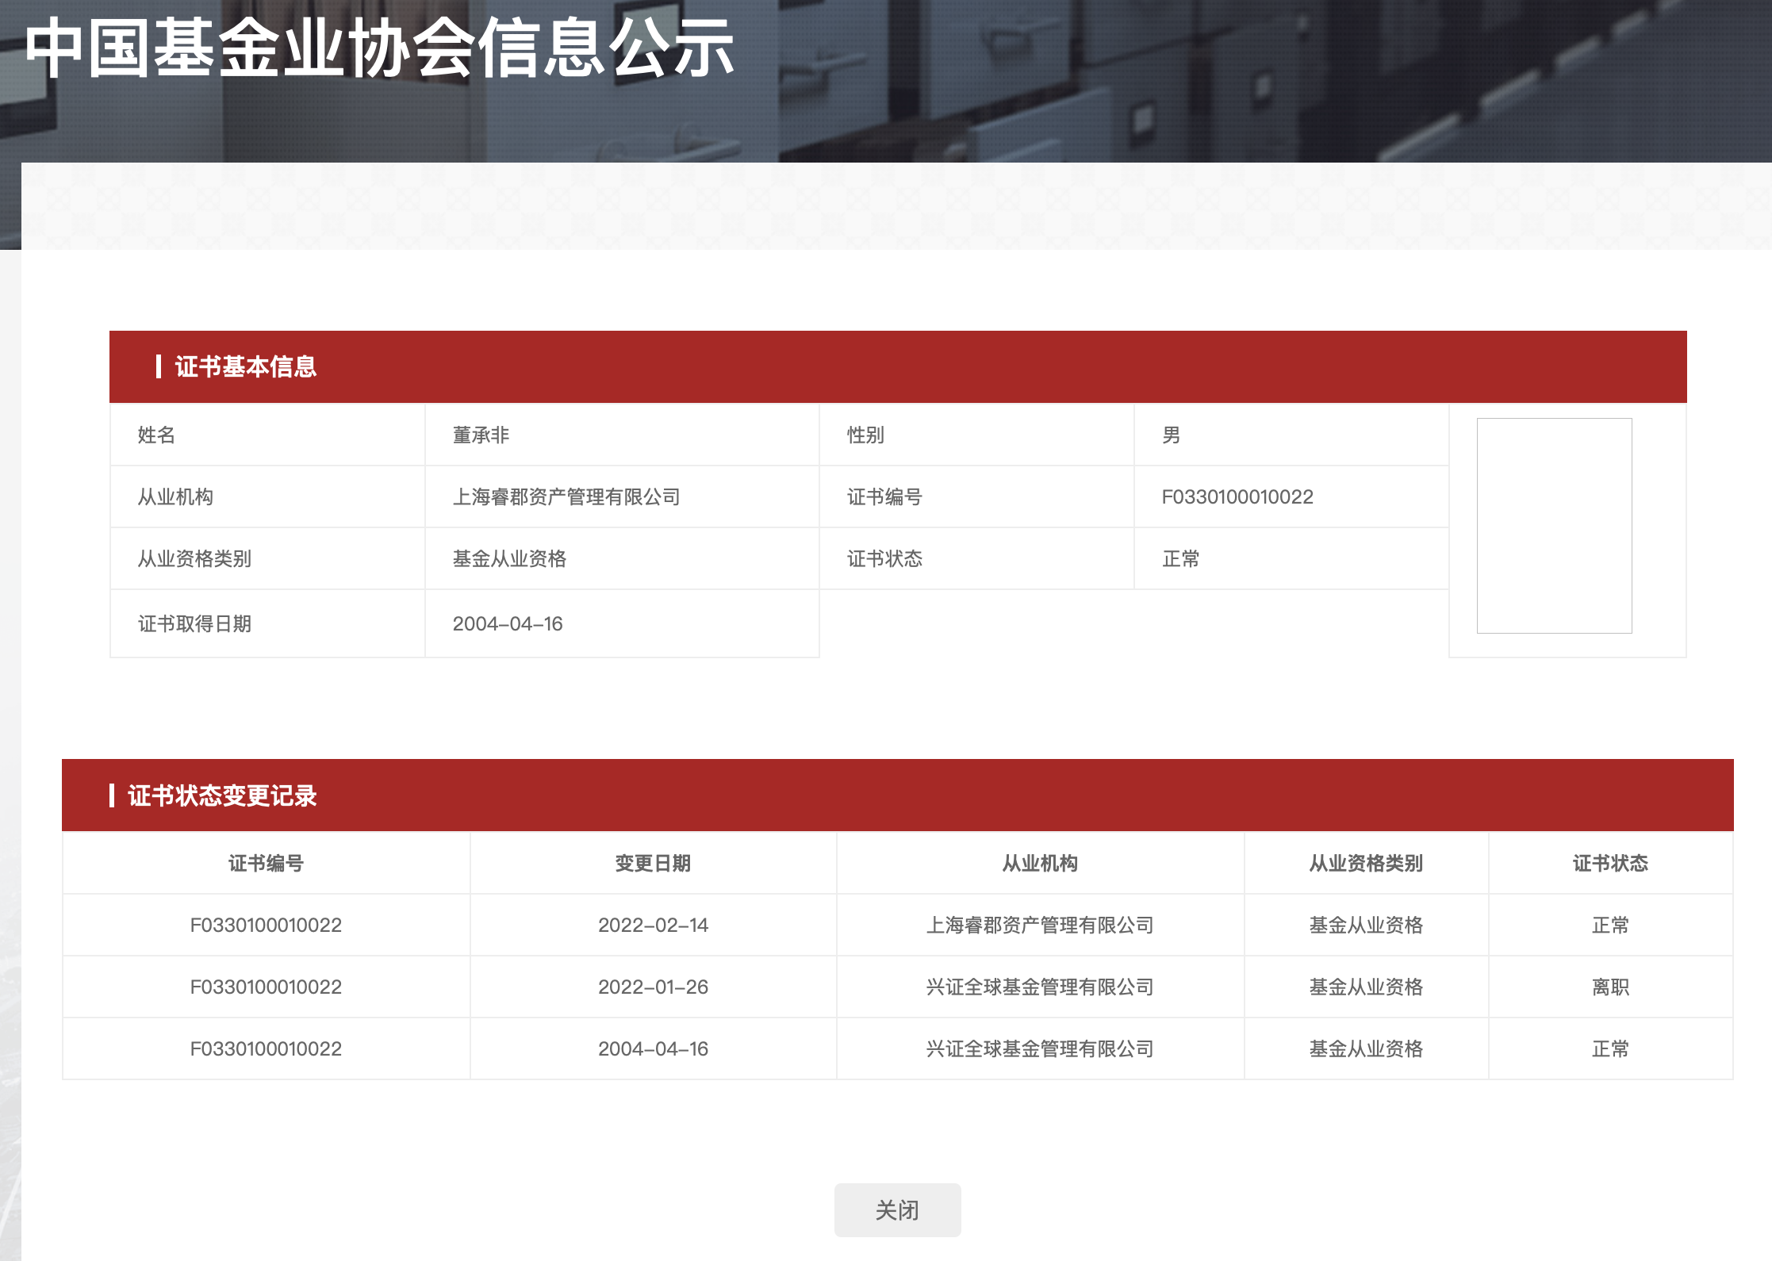
Task: Click 上海睿郡资产管理有限公司 in basic info table
Action: (x=566, y=496)
